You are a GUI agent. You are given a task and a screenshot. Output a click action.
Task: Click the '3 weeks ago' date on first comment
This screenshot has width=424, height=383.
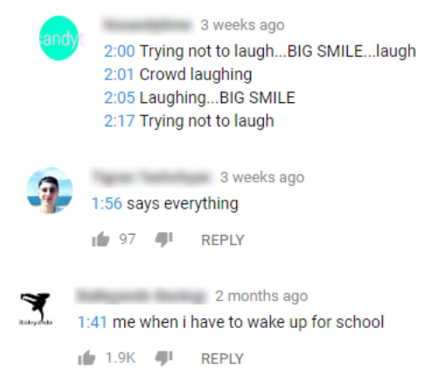point(242,25)
